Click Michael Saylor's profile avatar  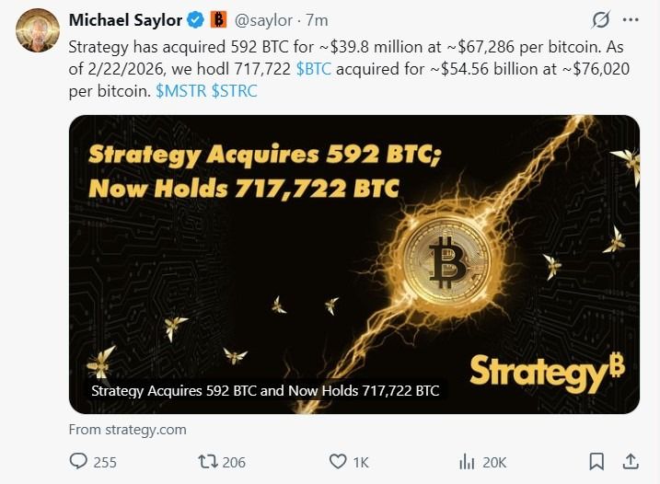[x=35, y=31]
